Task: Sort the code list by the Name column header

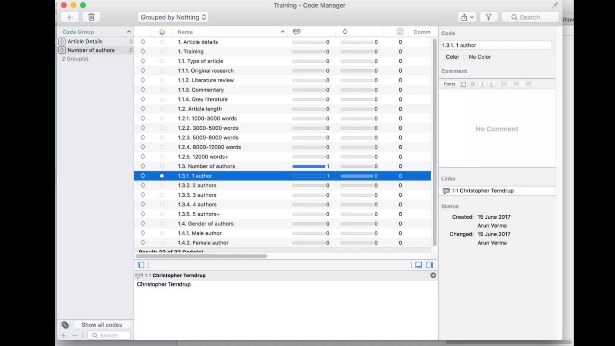Action: coord(185,32)
